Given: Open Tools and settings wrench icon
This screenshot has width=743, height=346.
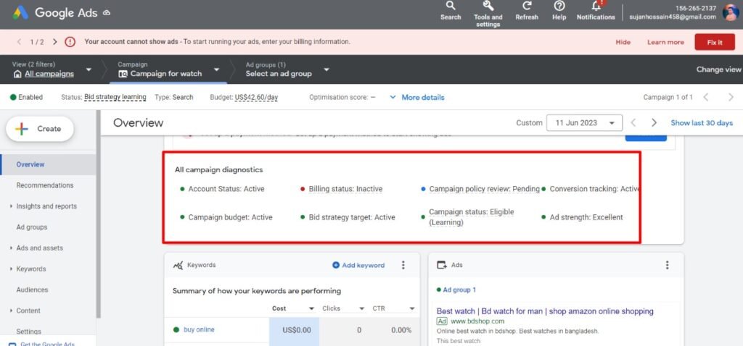Looking at the screenshot, I should pos(488,7).
